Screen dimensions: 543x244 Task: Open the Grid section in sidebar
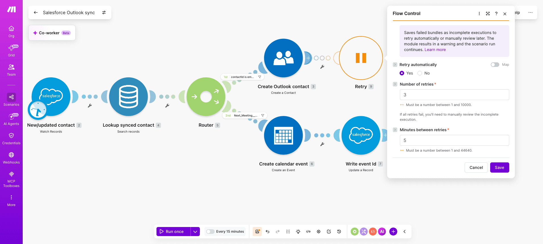[x=11, y=51]
